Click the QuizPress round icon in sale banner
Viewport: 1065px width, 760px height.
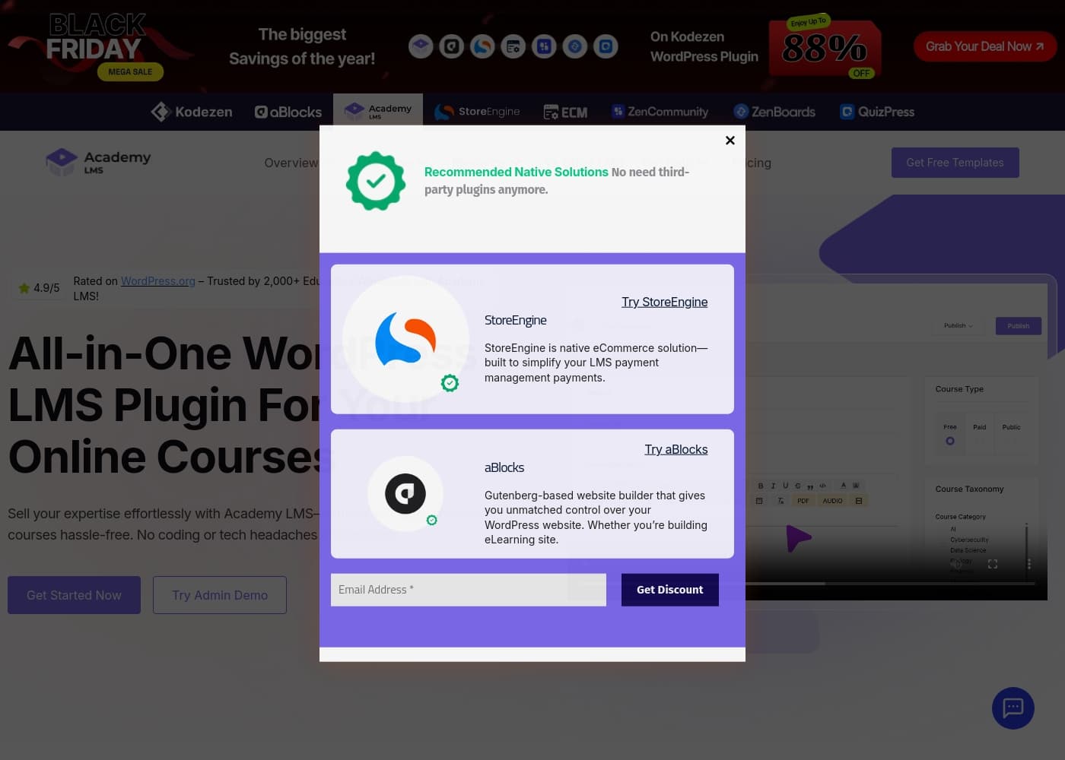click(x=606, y=46)
